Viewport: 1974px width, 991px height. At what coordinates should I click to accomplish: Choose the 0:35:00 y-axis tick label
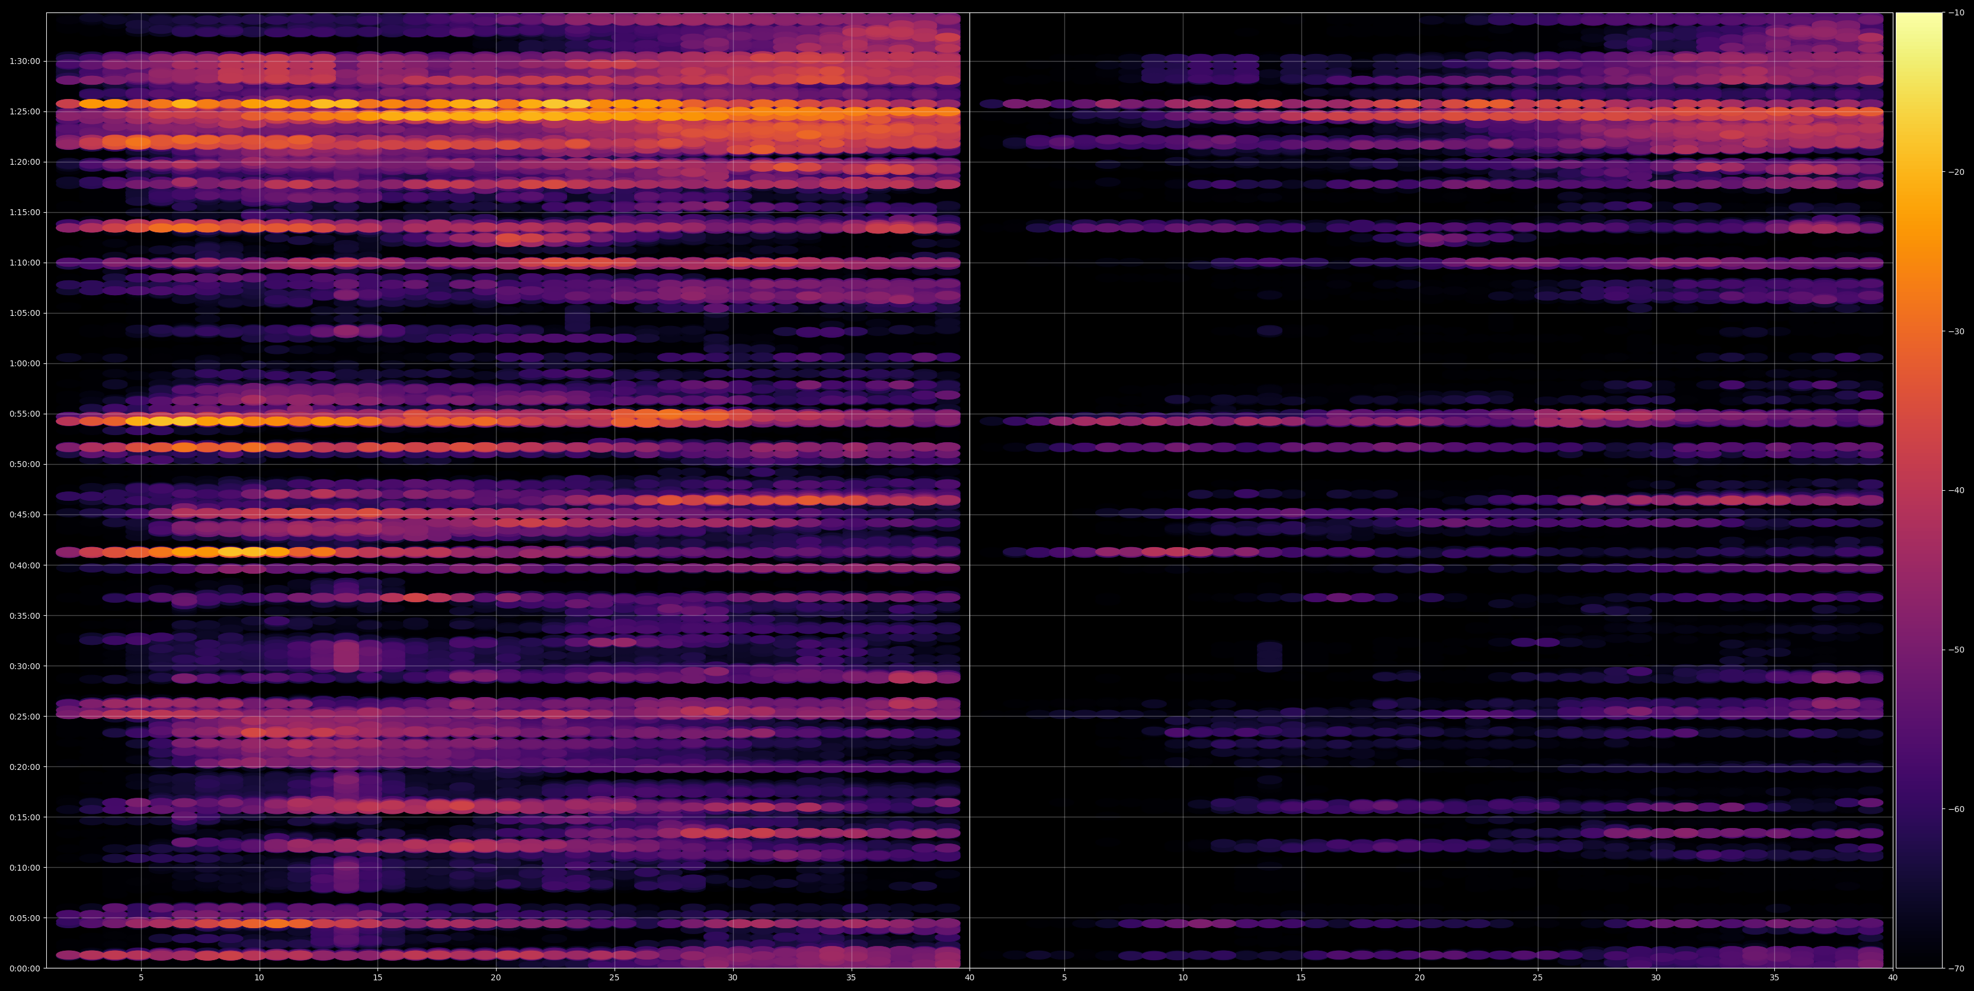click(x=24, y=615)
